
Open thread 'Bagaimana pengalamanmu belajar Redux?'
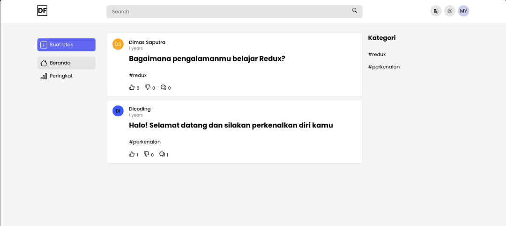point(207,59)
